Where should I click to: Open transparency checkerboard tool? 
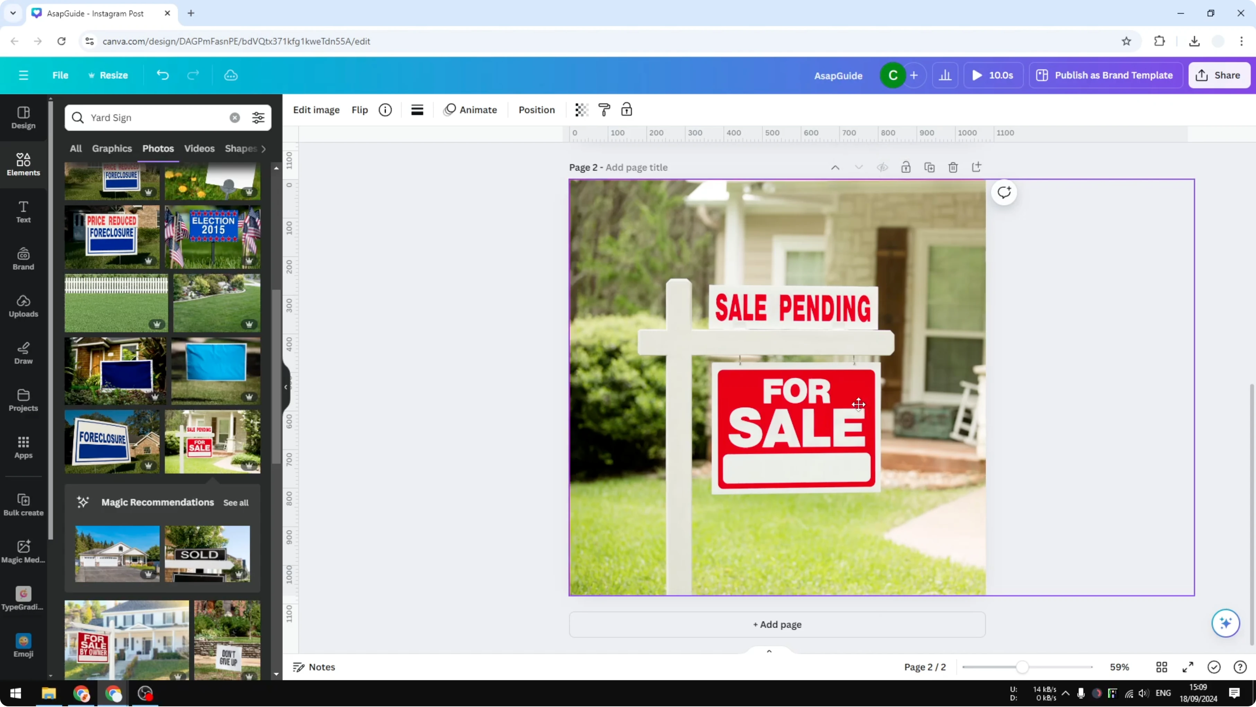coord(581,110)
